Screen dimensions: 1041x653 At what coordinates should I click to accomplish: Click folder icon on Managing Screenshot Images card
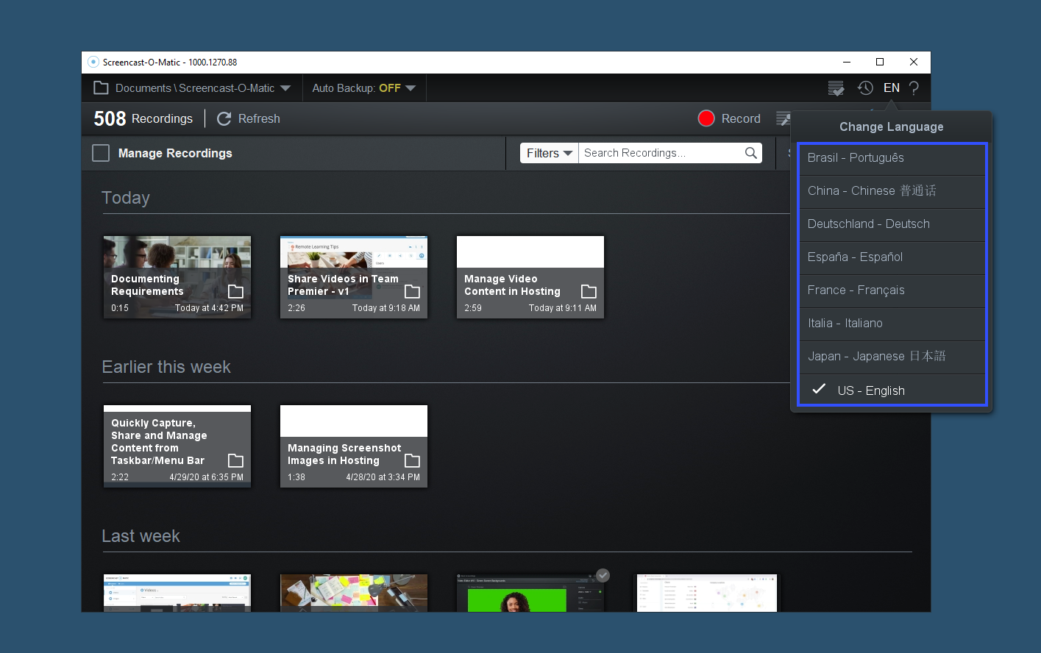click(x=412, y=460)
